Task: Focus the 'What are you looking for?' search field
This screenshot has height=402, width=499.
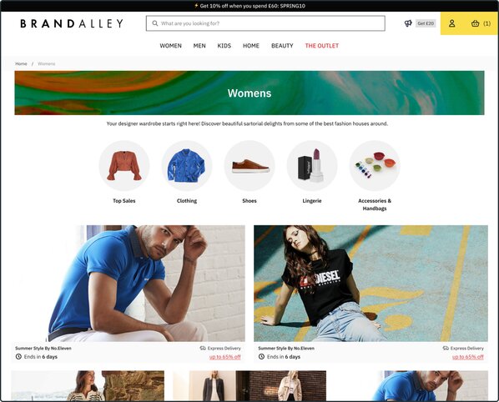Action: coord(265,23)
